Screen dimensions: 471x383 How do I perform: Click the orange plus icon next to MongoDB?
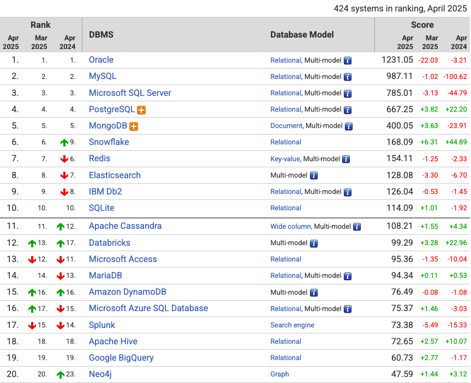point(134,126)
